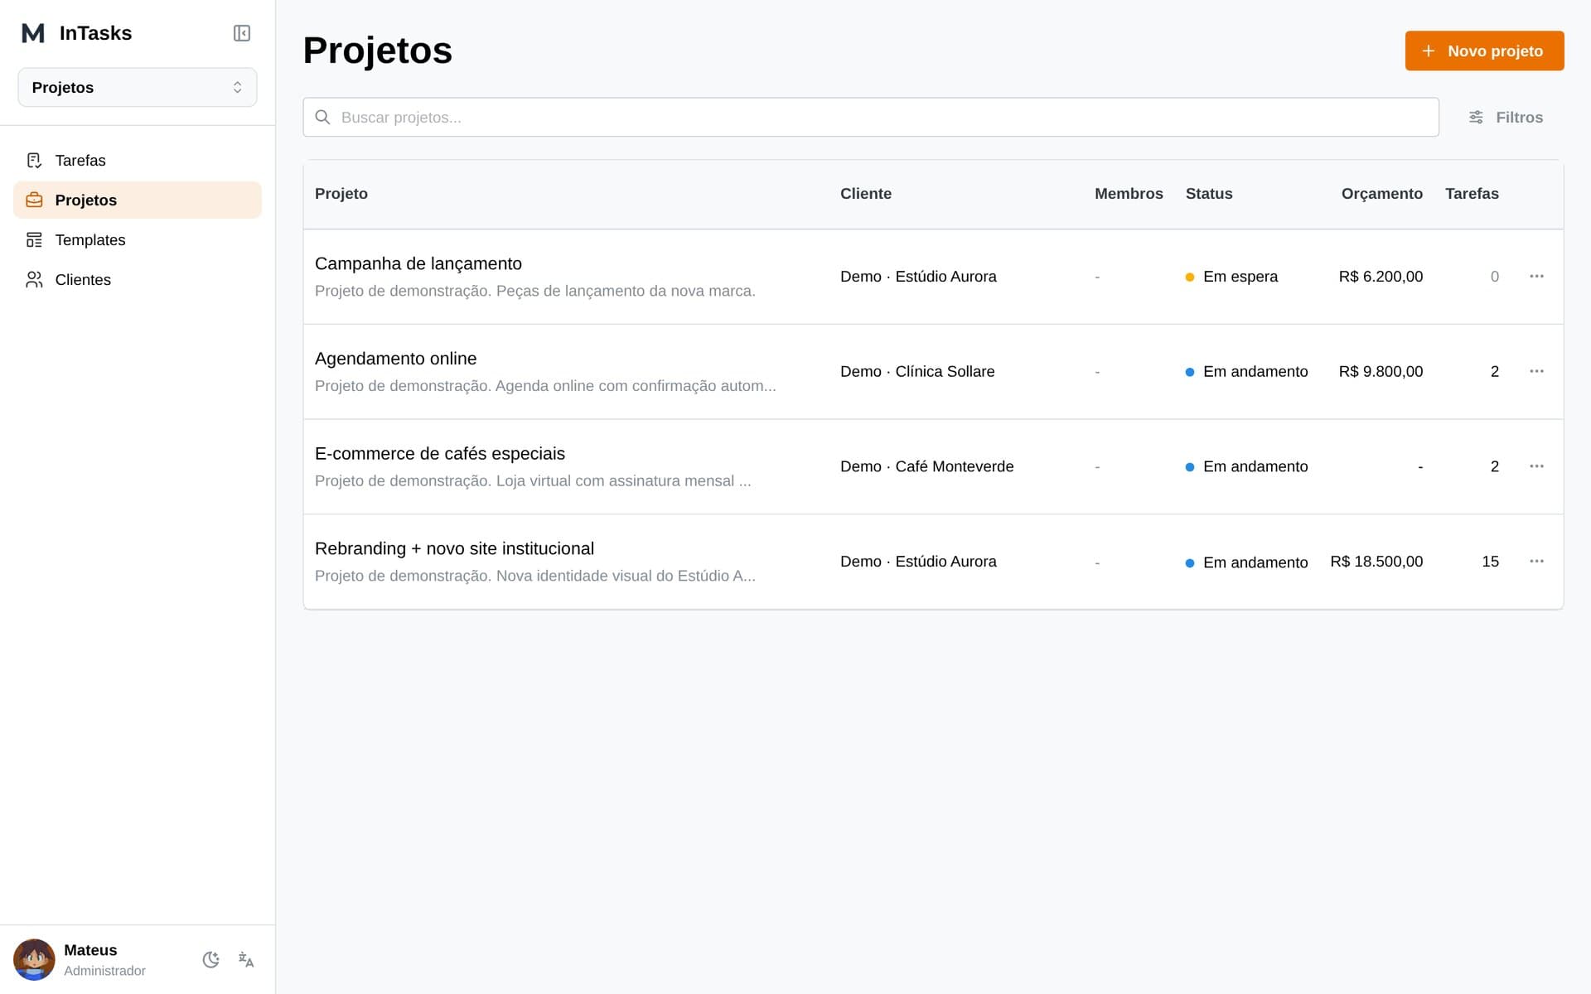
Task: Go to Tarefas in sidebar
Action: click(x=138, y=161)
